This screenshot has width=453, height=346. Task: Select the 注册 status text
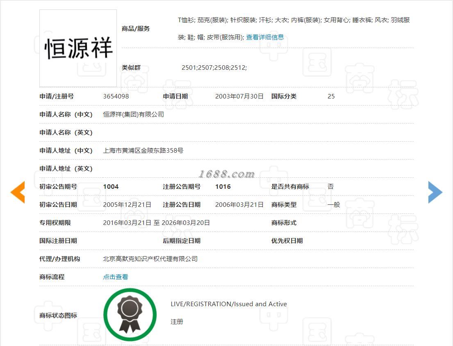click(177, 322)
